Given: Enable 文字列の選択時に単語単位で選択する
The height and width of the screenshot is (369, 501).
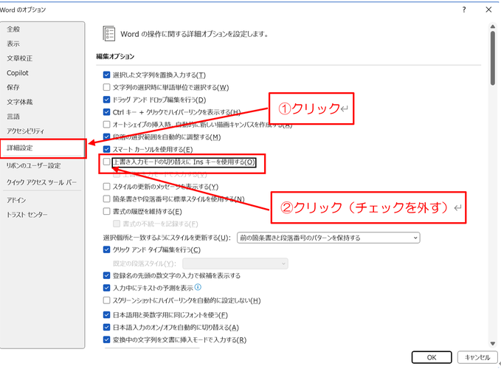Looking at the screenshot, I should (x=107, y=87).
